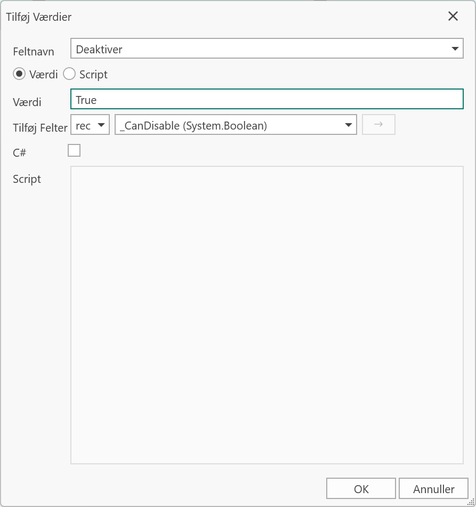476x507 pixels.
Task: Open the _CanDisable (System.Boolean) field list
Action: click(x=236, y=125)
